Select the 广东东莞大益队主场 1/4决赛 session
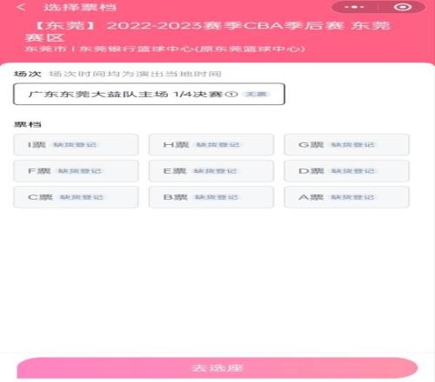435x382 pixels. coord(149,94)
